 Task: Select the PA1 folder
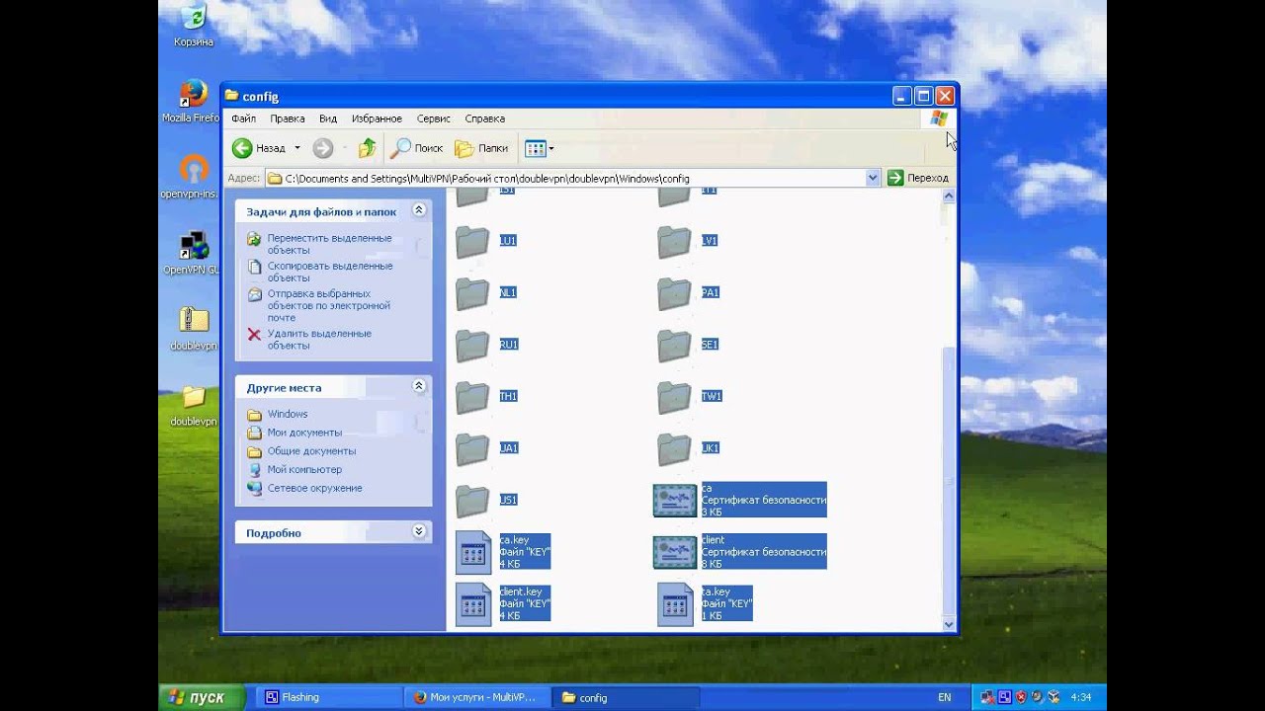[x=688, y=293]
